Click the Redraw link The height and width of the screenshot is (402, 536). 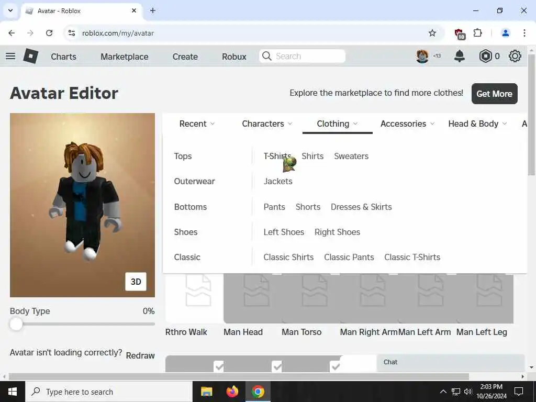[x=140, y=355]
